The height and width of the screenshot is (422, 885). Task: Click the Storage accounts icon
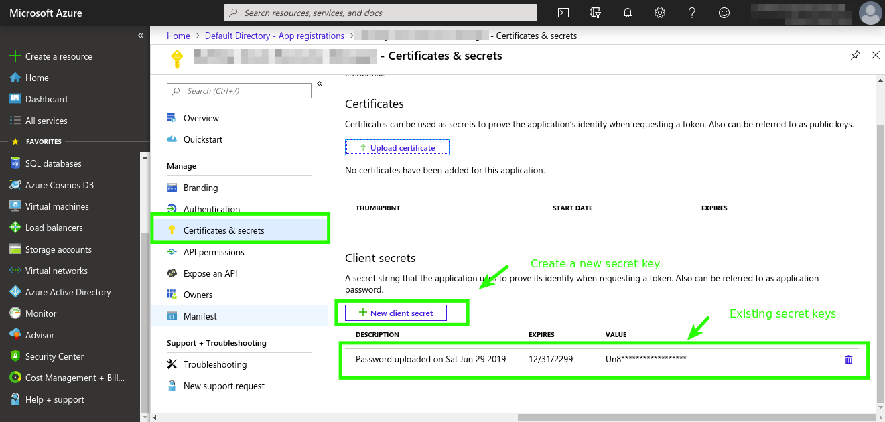pos(15,249)
